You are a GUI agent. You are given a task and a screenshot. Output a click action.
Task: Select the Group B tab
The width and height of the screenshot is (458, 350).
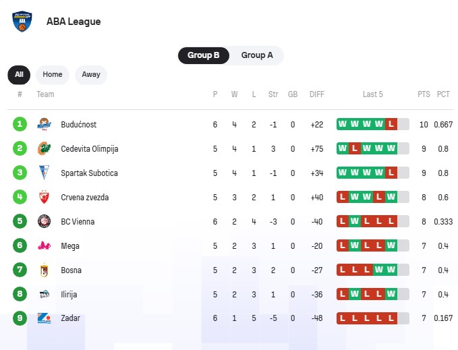pyautogui.click(x=204, y=55)
